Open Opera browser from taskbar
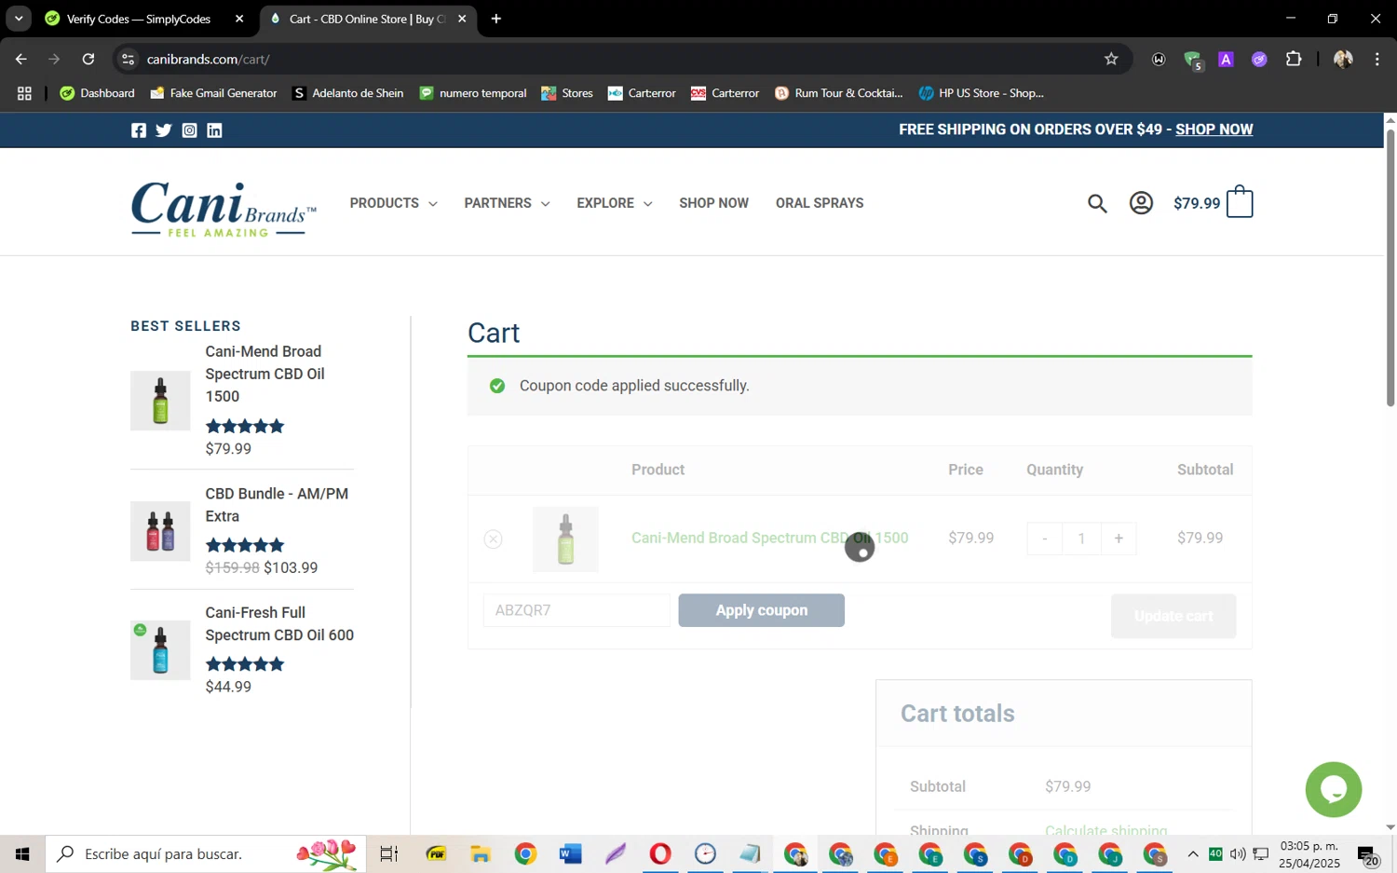Screen dimensions: 1397x873 click(x=660, y=853)
